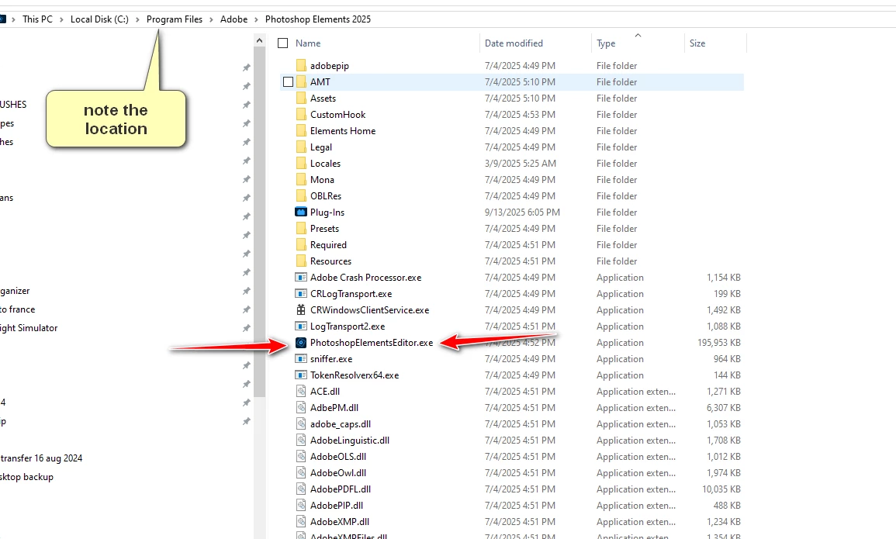The height and width of the screenshot is (539, 896).
Task: Go to Local Disk (C:) in the address bar
Action: coord(99,19)
